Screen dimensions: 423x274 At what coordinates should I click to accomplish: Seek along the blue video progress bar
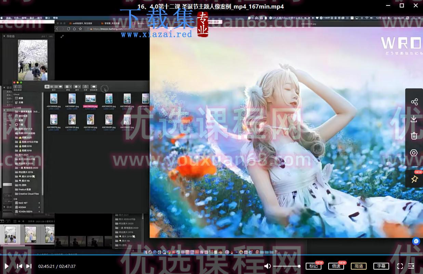[x=211, y=255]
